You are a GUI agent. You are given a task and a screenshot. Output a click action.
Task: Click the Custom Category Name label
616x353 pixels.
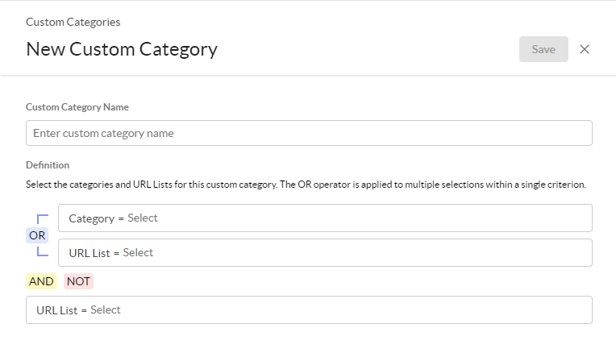click(77, 107)
